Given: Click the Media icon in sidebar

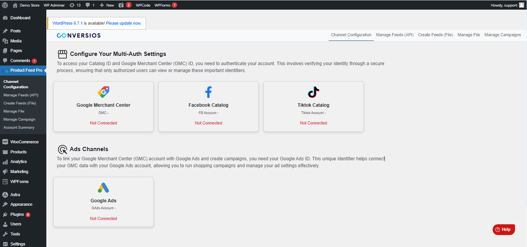Looking at the screenshot, I should pos(5,41).
